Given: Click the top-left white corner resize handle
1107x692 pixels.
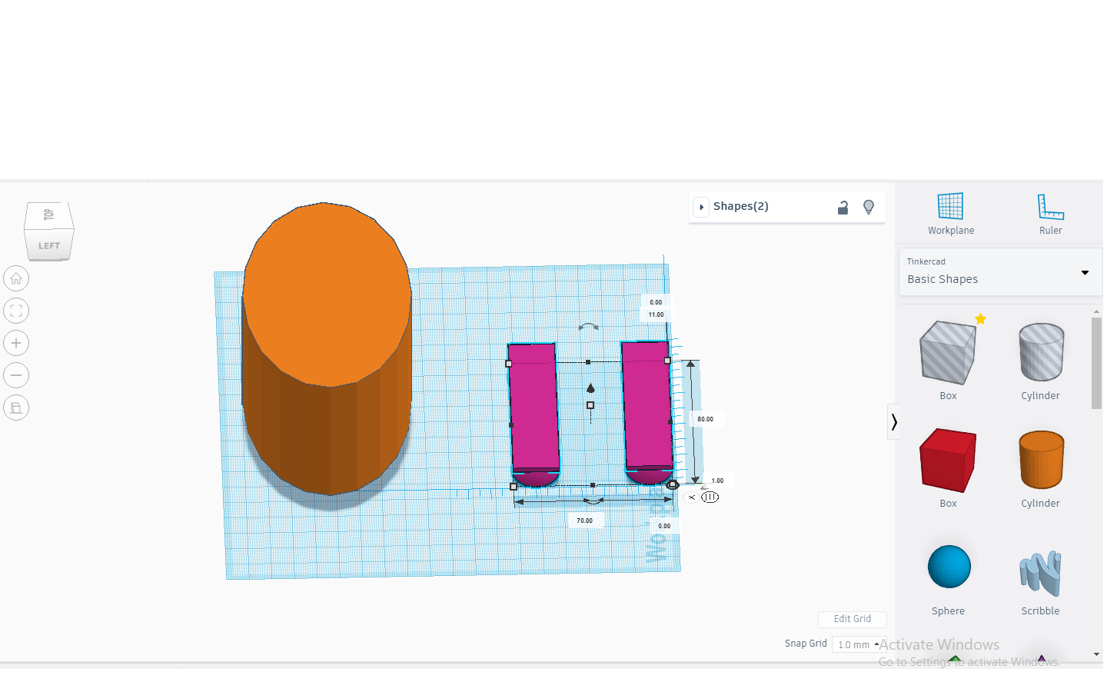Looking at the screenshot, I should coord(509,364).
